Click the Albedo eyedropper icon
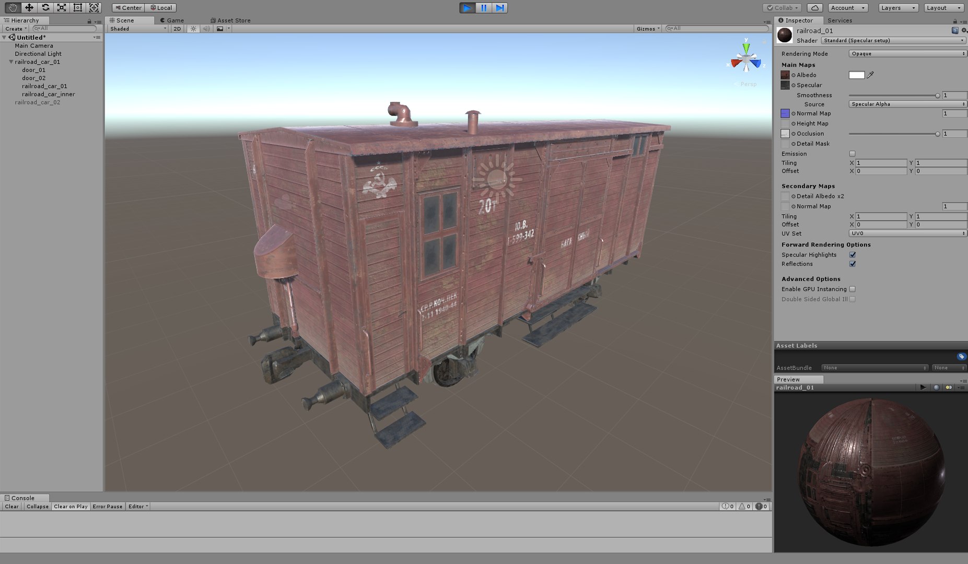 click(870, 75)
